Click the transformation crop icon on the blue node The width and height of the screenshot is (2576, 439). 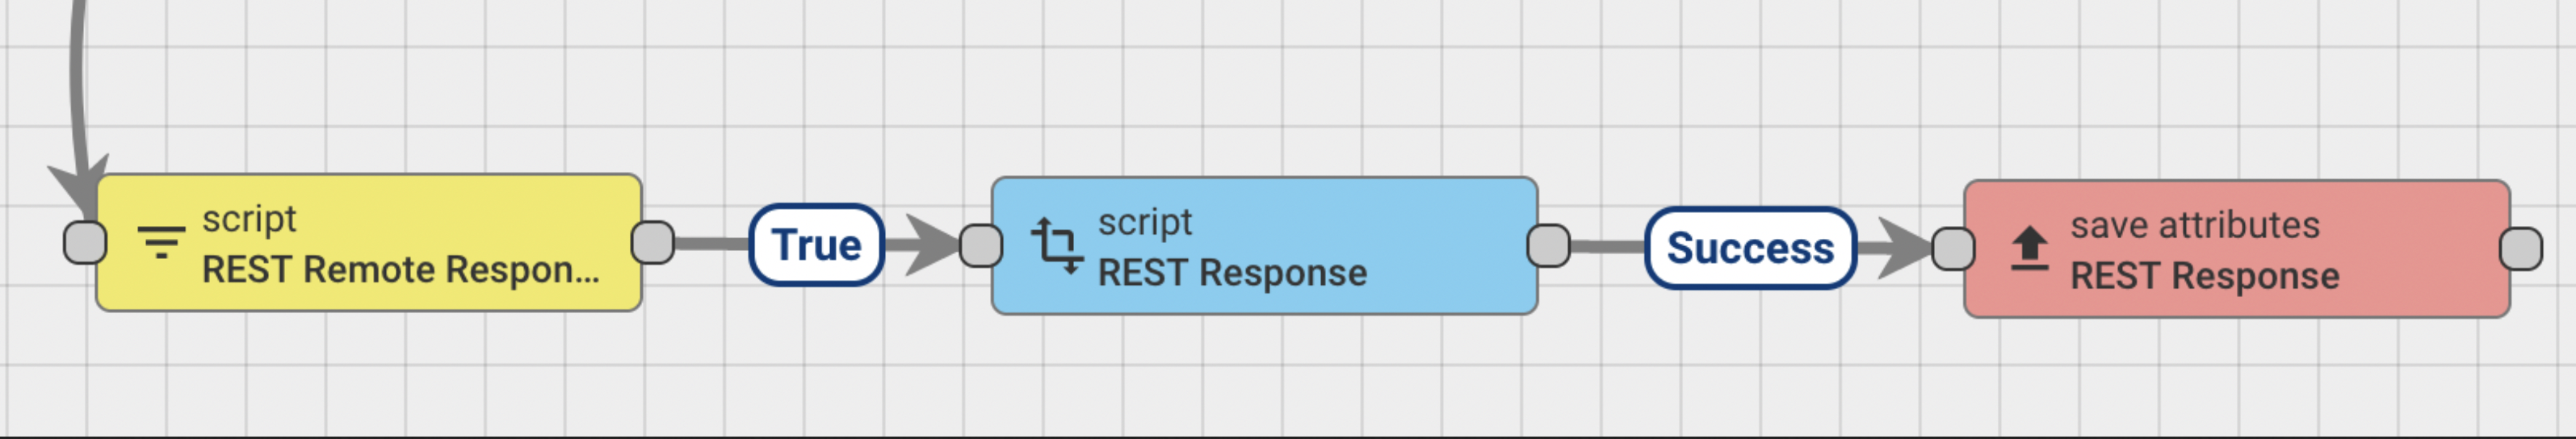(x=1057, y=245)
